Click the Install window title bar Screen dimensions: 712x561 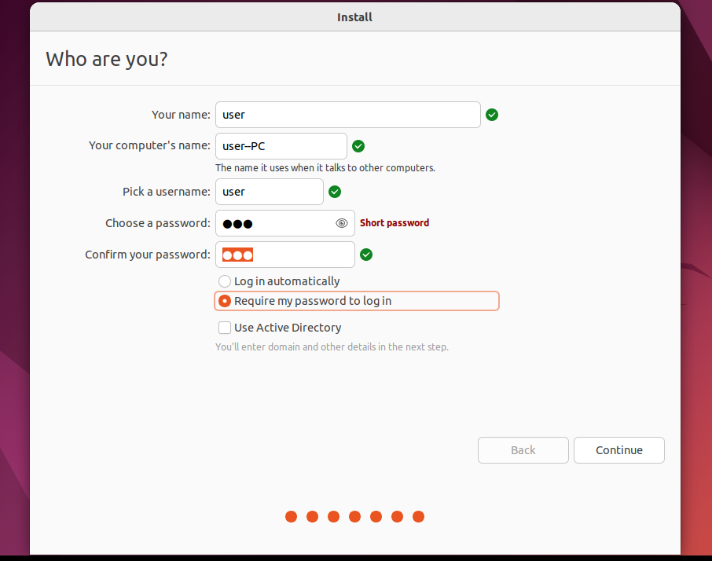pyautogui.click(x=354, y=16)
